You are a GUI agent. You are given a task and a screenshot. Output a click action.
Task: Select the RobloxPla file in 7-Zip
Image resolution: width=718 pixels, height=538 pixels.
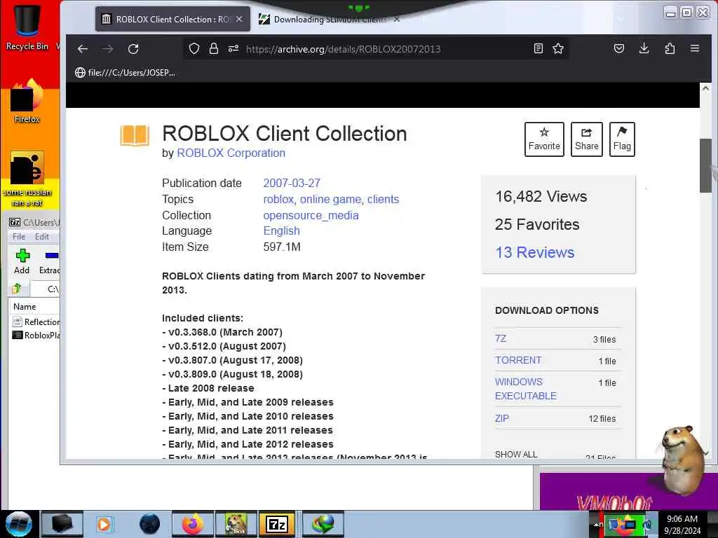pyautogui.click(x=36, y=335)
